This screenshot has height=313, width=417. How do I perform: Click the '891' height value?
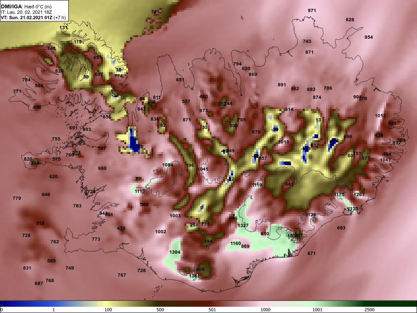click(x=282, y=85)
